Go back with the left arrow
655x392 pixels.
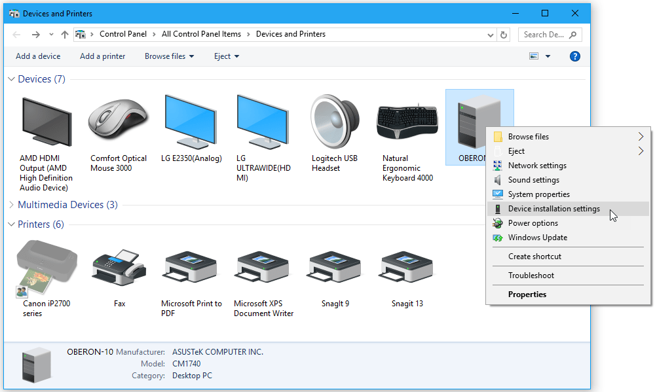[17, 35]
